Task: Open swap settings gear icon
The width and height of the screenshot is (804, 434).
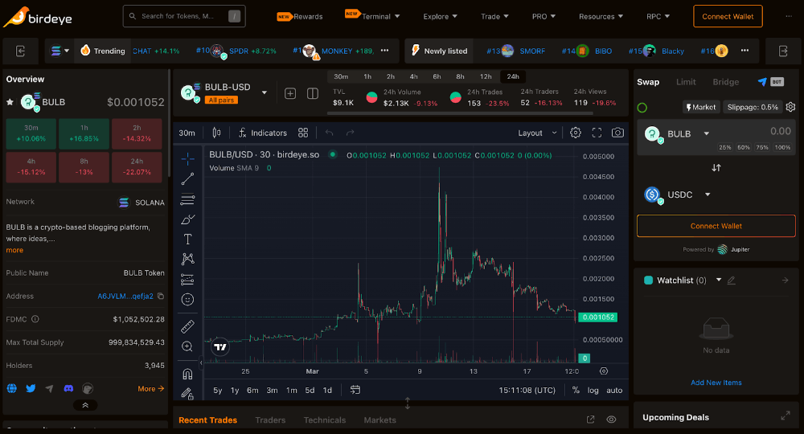Action: 790,107
